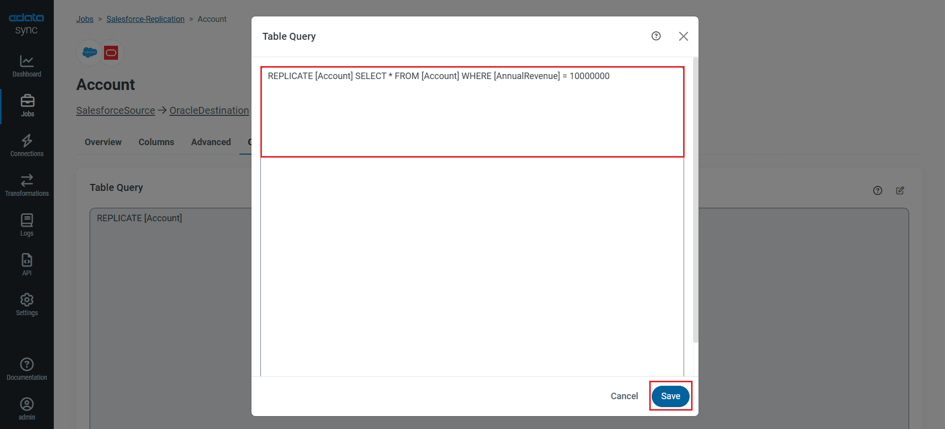Screen dimensions: 945x429
Task: Click the help icon beside edit pencil
Action: pos(877,190)
